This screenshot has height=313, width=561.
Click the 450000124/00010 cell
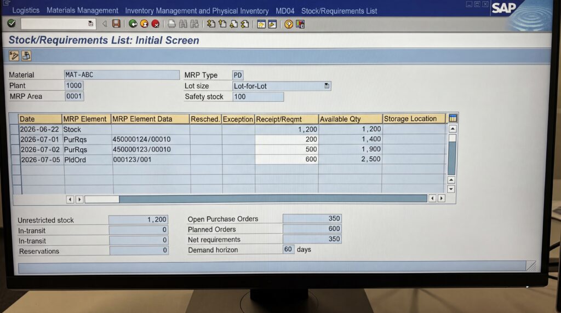point(151,140)
